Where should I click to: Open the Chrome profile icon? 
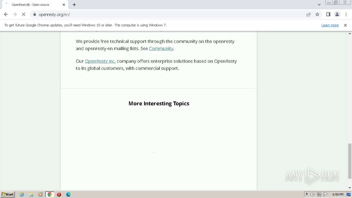pos(337,14)
